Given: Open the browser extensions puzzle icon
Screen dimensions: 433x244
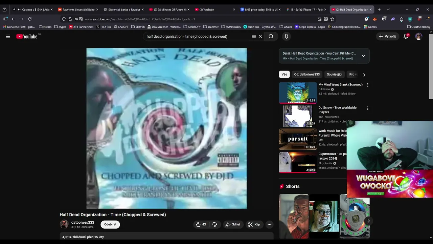Looking at the screenshot, I should (x=402, y=19).
